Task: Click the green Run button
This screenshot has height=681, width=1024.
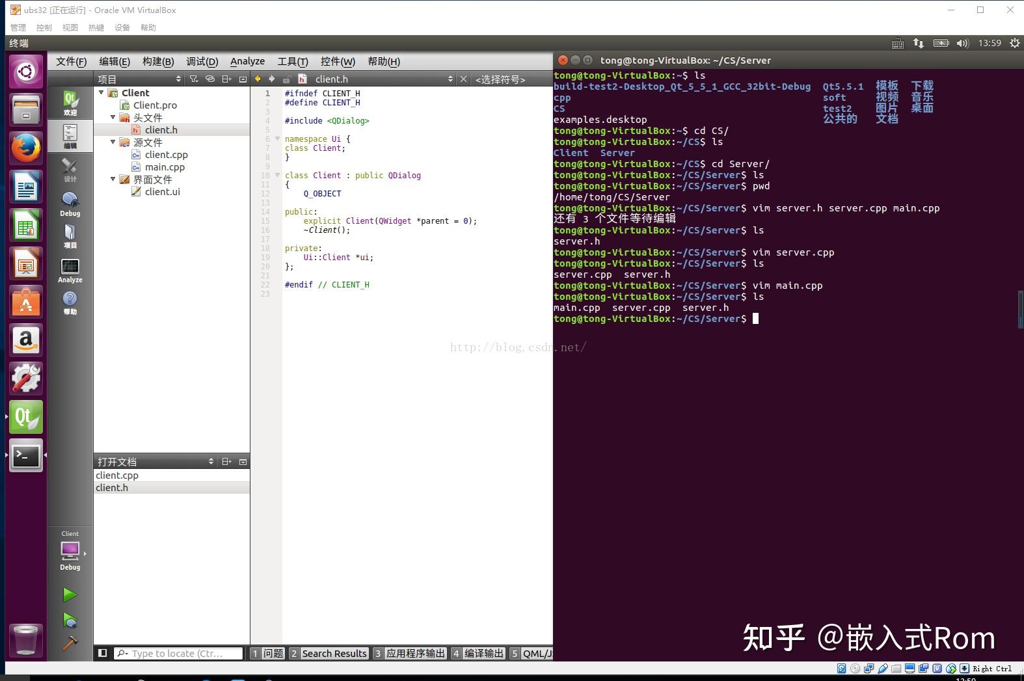Action: click(70, 594)
